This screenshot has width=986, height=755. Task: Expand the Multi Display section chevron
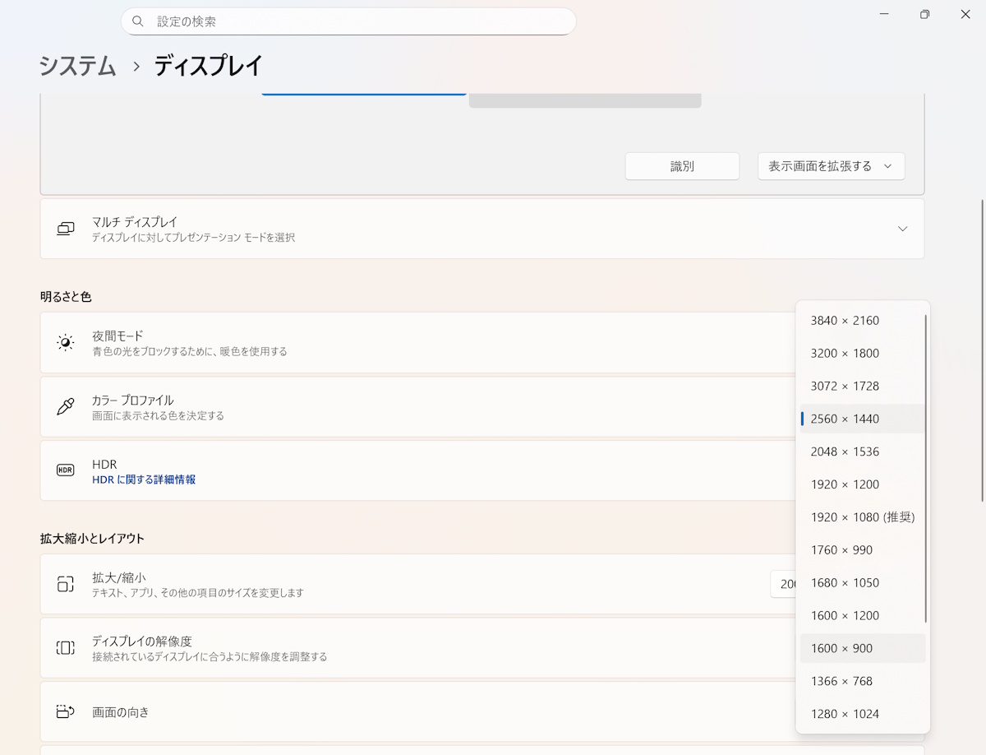(902, 229)
